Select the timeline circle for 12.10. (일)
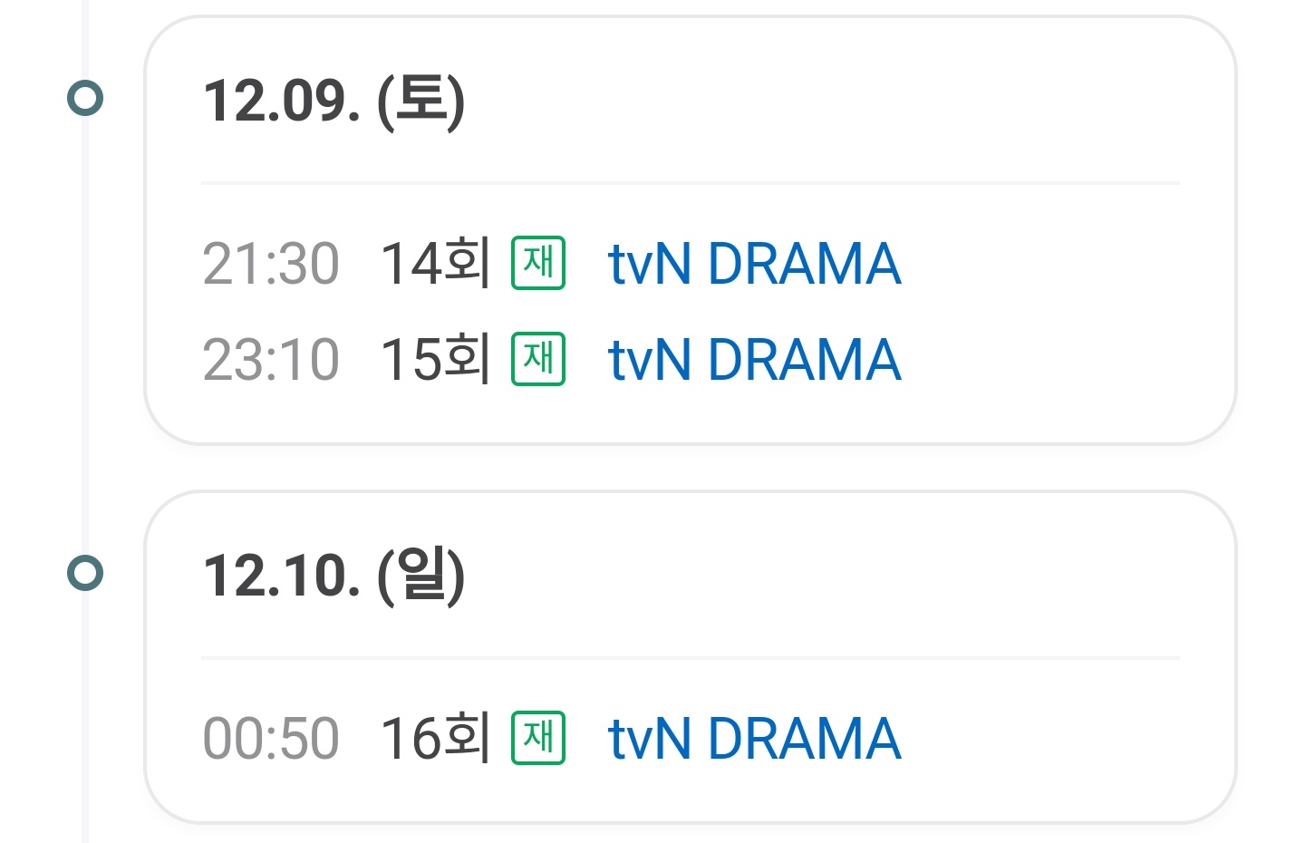 pos(85,573)
